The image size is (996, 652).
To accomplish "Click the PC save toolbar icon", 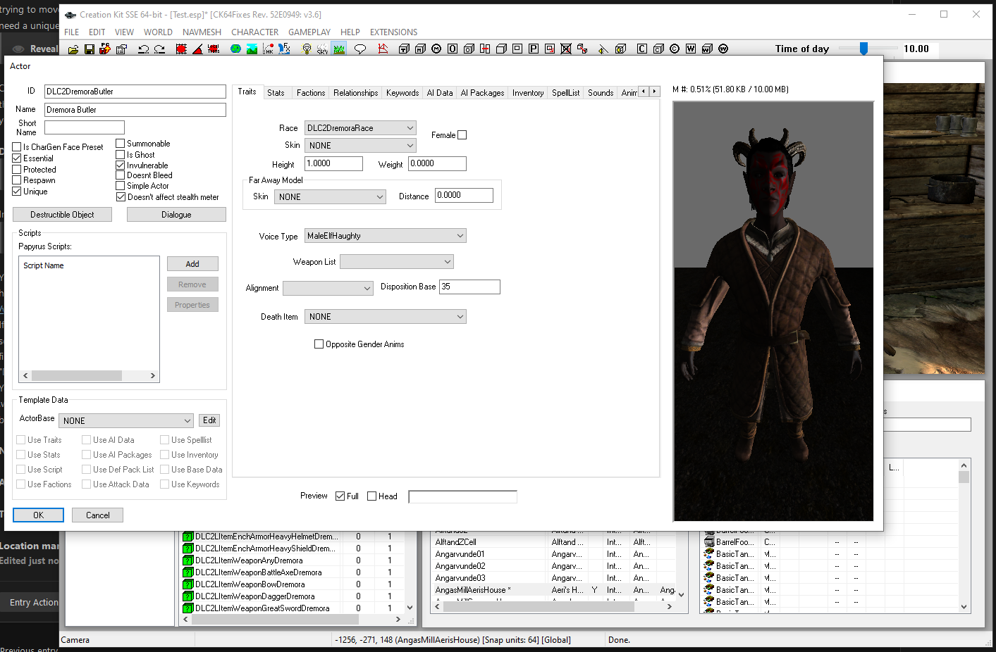I will [105, 49].
